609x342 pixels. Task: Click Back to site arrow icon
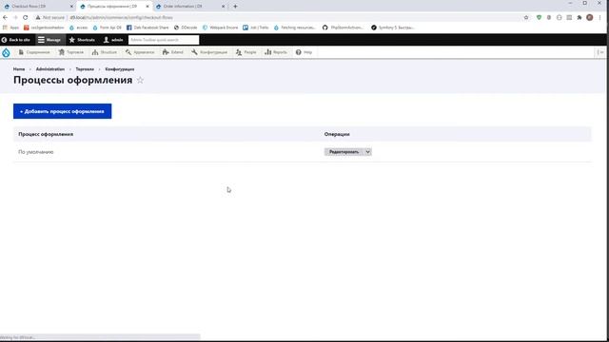coord(4,40)
